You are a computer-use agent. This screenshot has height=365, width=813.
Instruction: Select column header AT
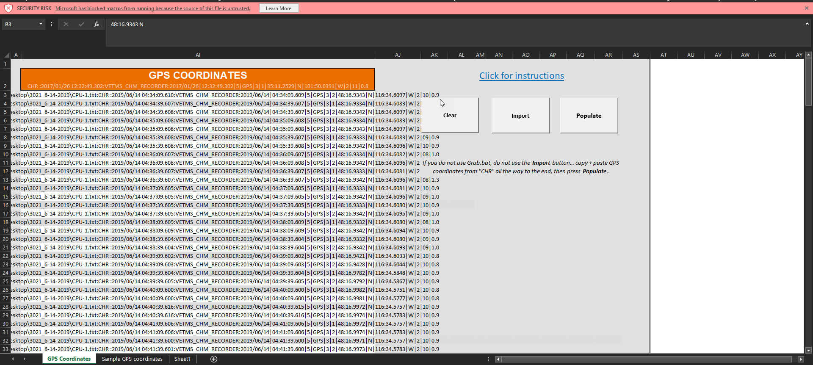tap(664, 55)
